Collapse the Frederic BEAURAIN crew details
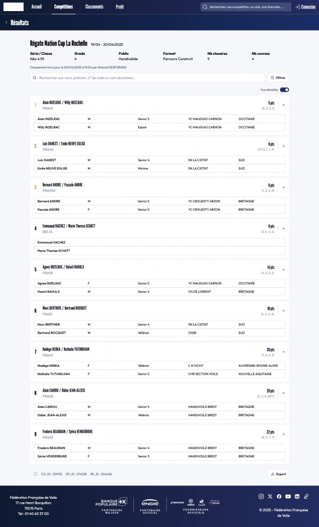 pos(284,434)
